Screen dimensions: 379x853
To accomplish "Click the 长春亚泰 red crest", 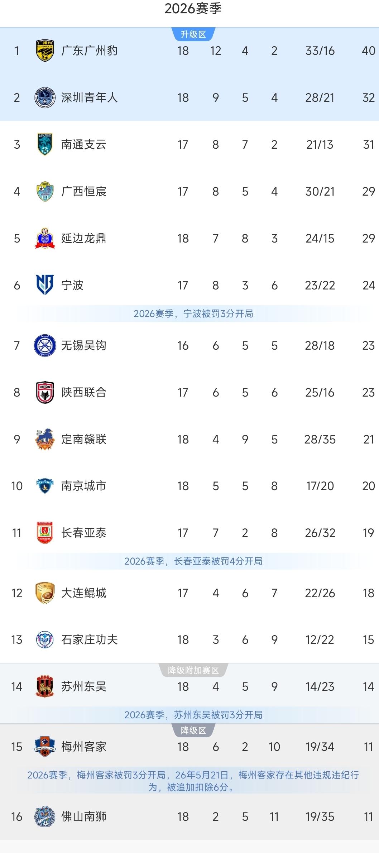I will pyautogui.click(x=45, y=533).
